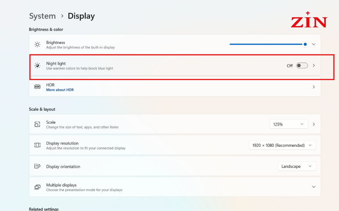
Task: Open the Scale 125% dropdown
Action: pos(289,124)
